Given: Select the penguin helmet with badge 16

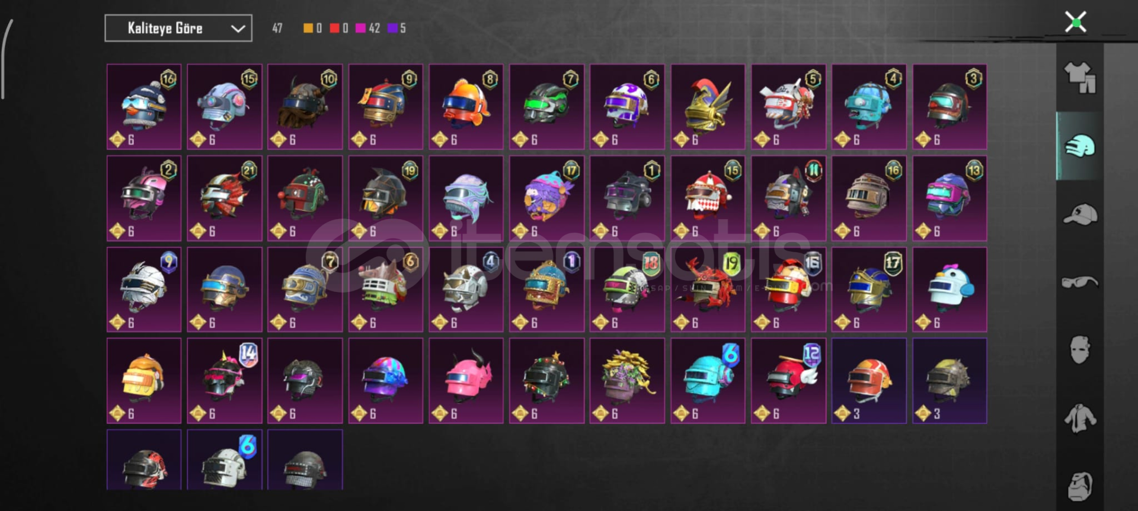Looking at the screenshot, I should [x=144, y=107].
